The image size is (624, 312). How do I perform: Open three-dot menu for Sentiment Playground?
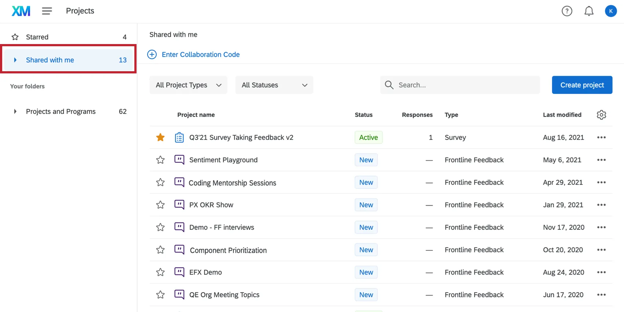[601, 160]
